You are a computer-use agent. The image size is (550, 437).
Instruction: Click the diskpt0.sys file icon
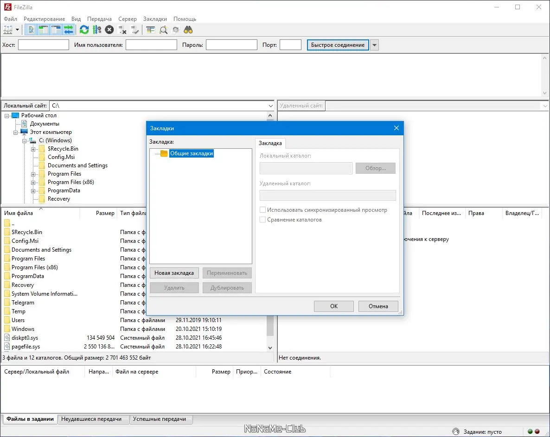point(7,337)
